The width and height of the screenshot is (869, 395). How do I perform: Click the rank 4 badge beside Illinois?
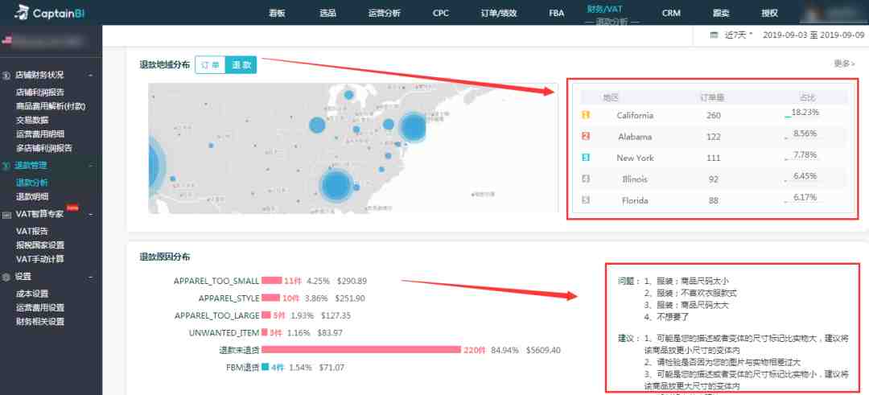[586, 179]
